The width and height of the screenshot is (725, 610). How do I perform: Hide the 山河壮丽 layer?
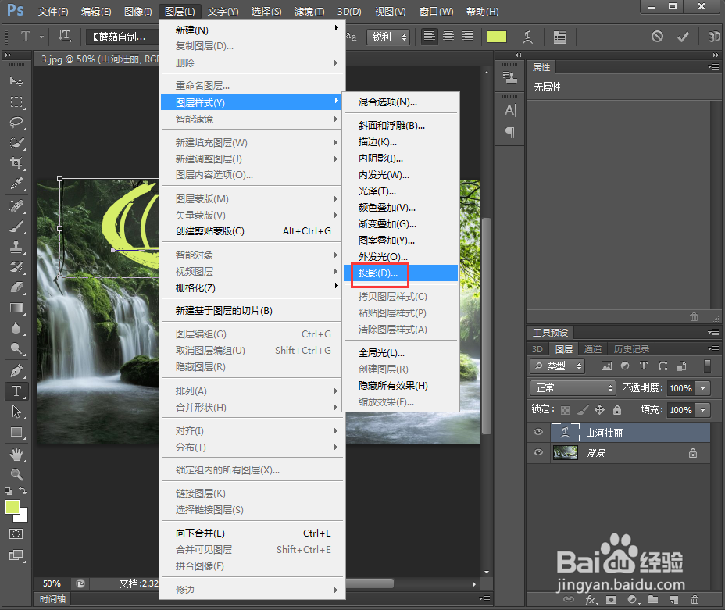[x=540, y=432]
